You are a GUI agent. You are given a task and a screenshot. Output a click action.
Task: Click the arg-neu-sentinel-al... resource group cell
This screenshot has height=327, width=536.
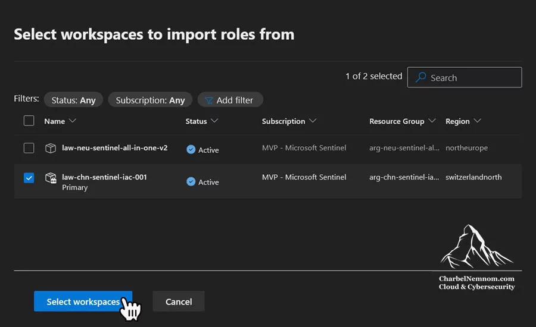(x=404, y=148)
